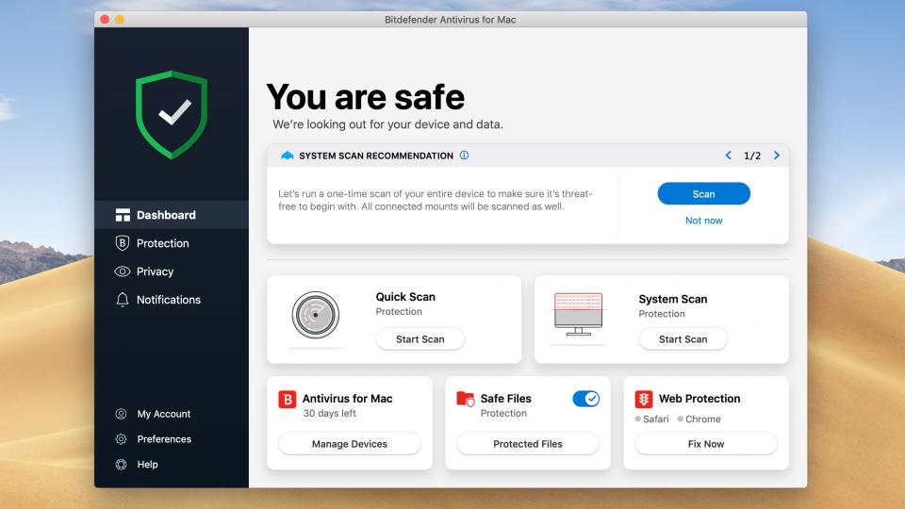Go to previous recommendation with left chevron
This screenshot has height=509, width=905.
pos(729,156)
